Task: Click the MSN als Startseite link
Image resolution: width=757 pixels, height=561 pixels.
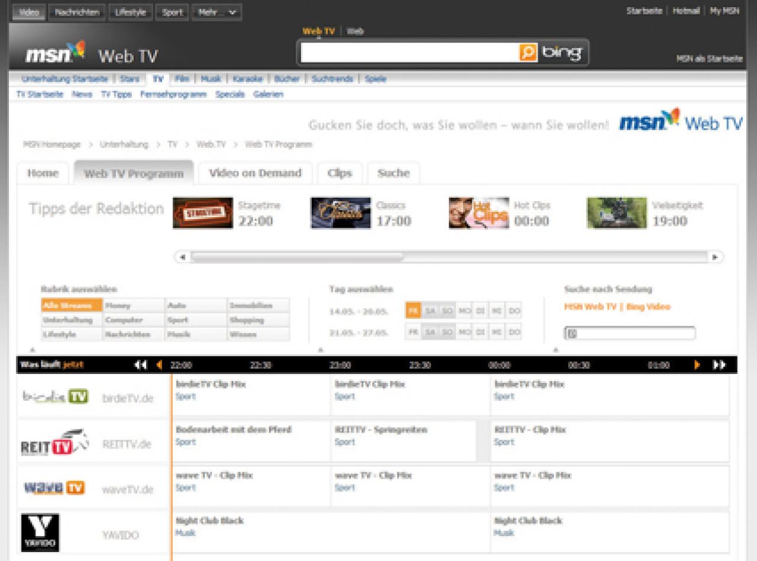Action: coord(710,59)
